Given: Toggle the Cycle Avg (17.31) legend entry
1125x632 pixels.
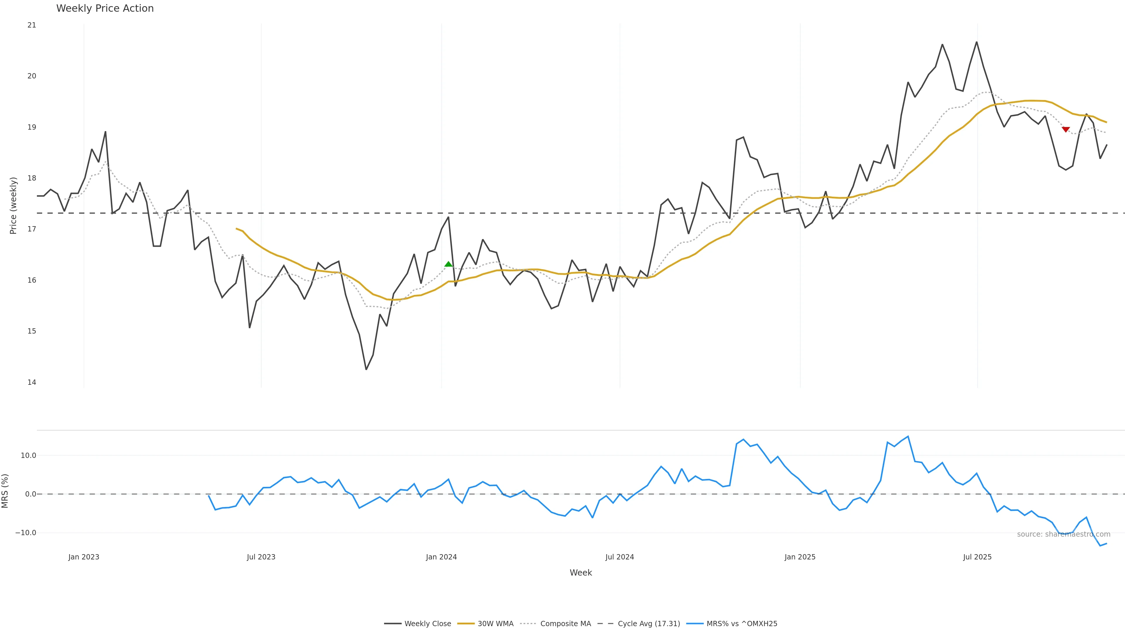Looking at the screenshot, I should pyautogui.click(x=649, y=624).
